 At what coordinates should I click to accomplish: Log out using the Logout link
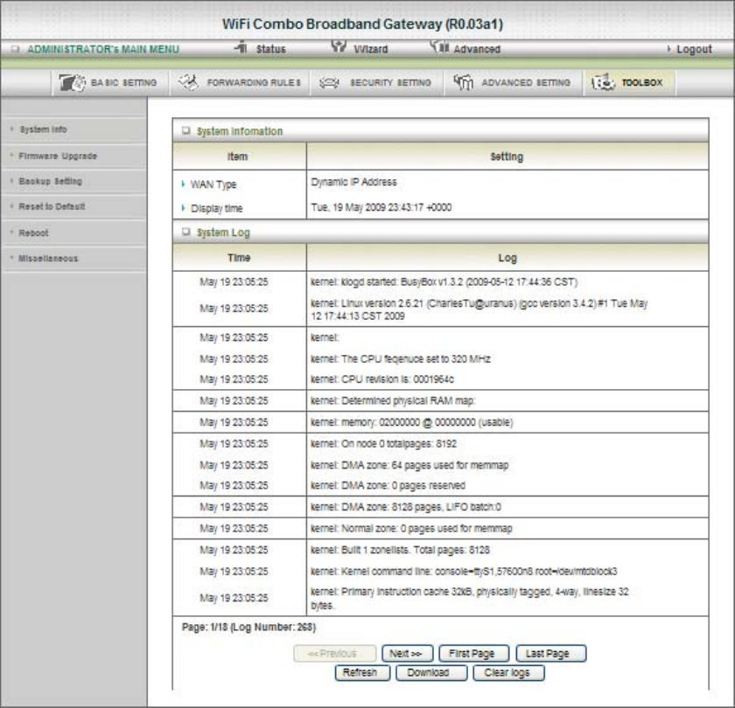click(694, 49)
